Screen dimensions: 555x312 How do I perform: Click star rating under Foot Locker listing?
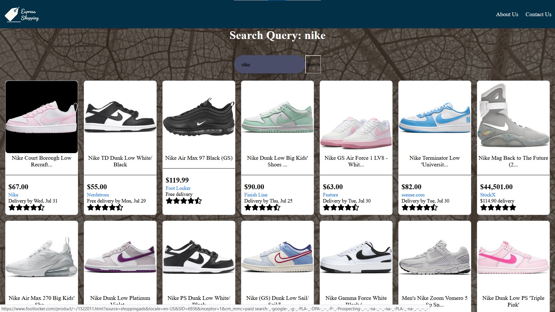(184, 201)
